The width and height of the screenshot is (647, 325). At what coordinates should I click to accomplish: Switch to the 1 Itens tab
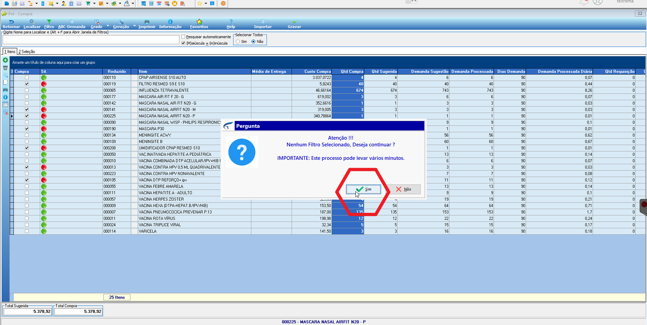tap(10, 52)
